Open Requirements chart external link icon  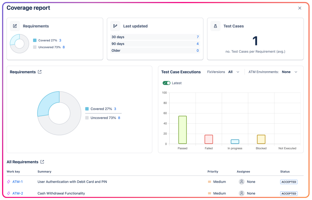40,72
